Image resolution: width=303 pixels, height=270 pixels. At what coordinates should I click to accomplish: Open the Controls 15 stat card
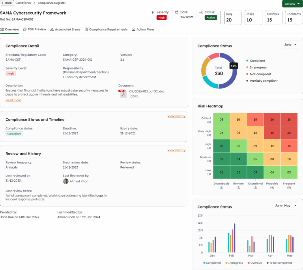[x=274, y=17]
